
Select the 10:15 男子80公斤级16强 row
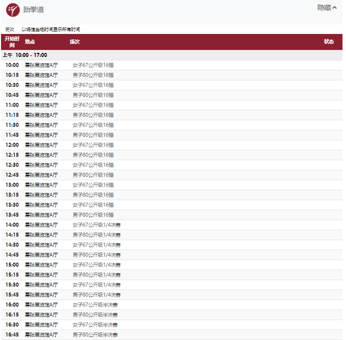pos(172,75)
